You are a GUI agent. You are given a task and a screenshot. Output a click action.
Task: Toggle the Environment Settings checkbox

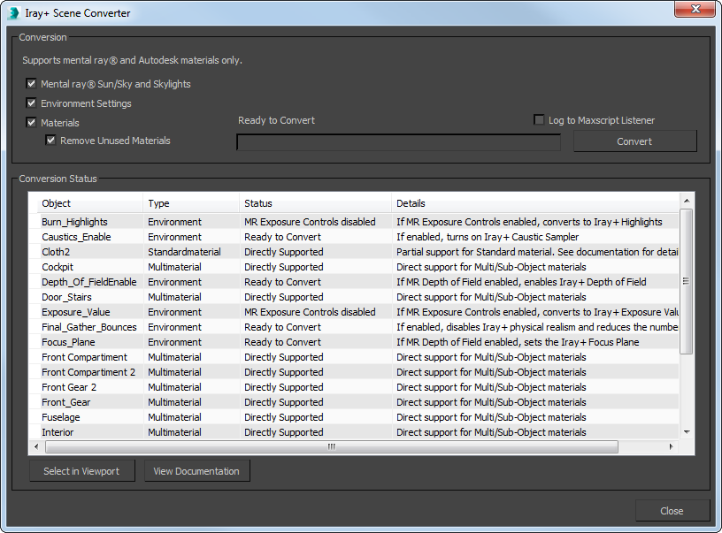[x=32, y=103]
